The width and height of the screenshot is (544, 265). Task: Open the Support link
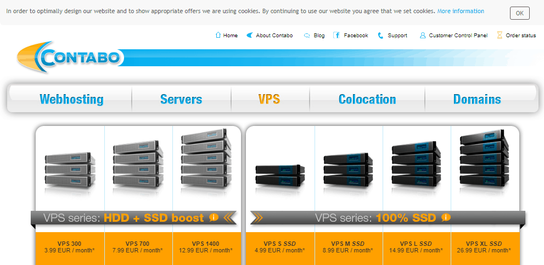pyautogui.click(x=397, y=35)
